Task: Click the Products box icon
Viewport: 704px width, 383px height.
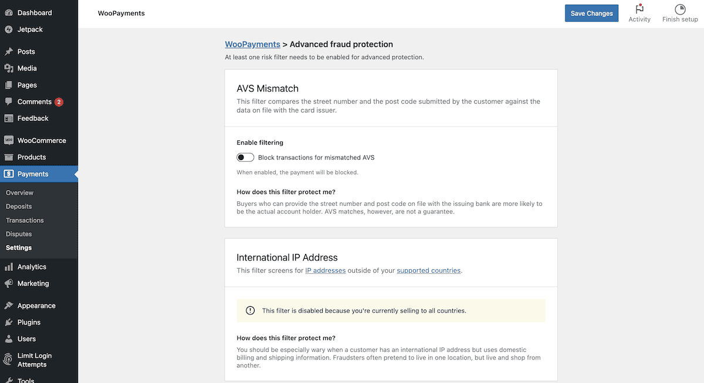Action: coord(9,157)
